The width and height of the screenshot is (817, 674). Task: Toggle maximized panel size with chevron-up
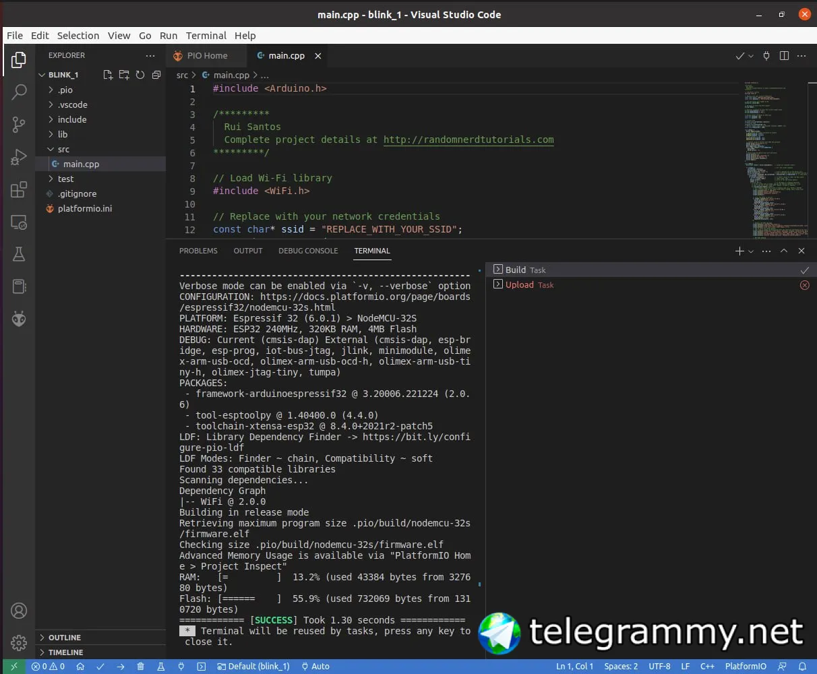pos(784,251)
